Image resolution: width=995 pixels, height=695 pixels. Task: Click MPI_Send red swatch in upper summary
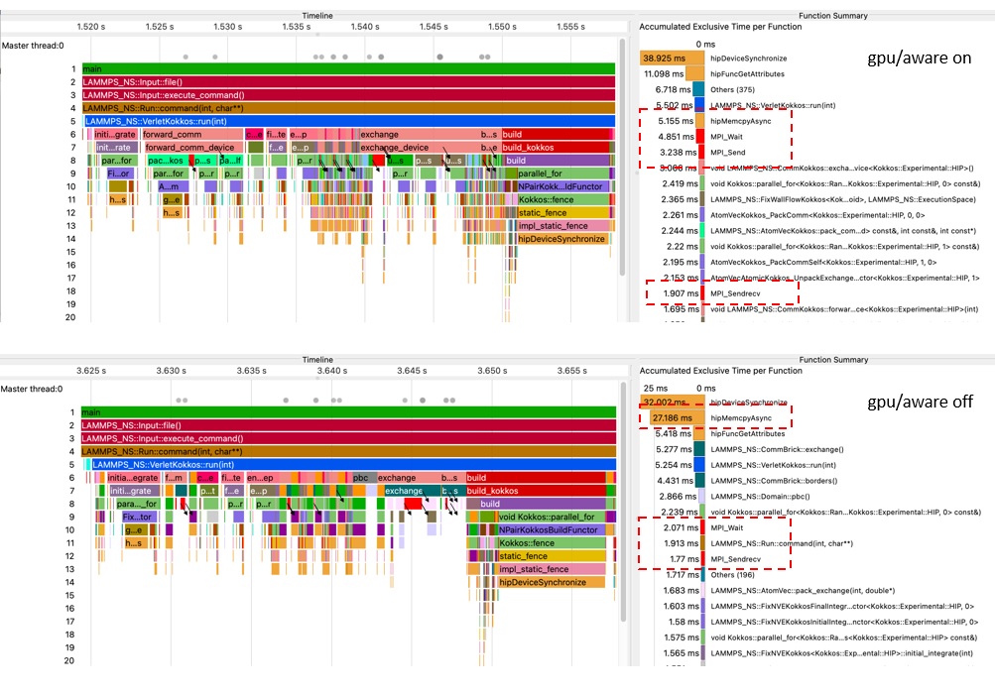click(x=702, y=153)
